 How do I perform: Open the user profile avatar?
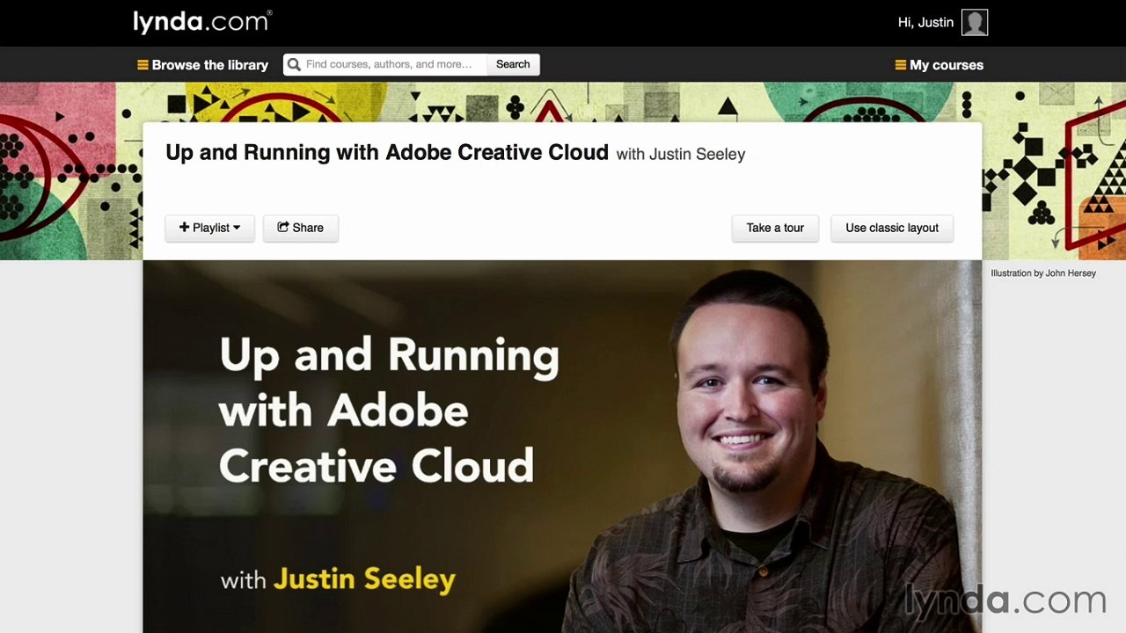(975, 23)
